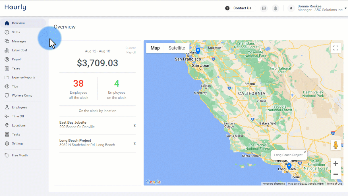Click the Google logo on map
The image size is (348, 196).
154,182
